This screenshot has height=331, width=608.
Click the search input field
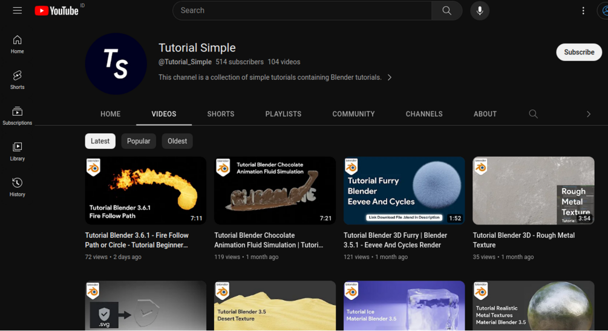coord(302,10)
